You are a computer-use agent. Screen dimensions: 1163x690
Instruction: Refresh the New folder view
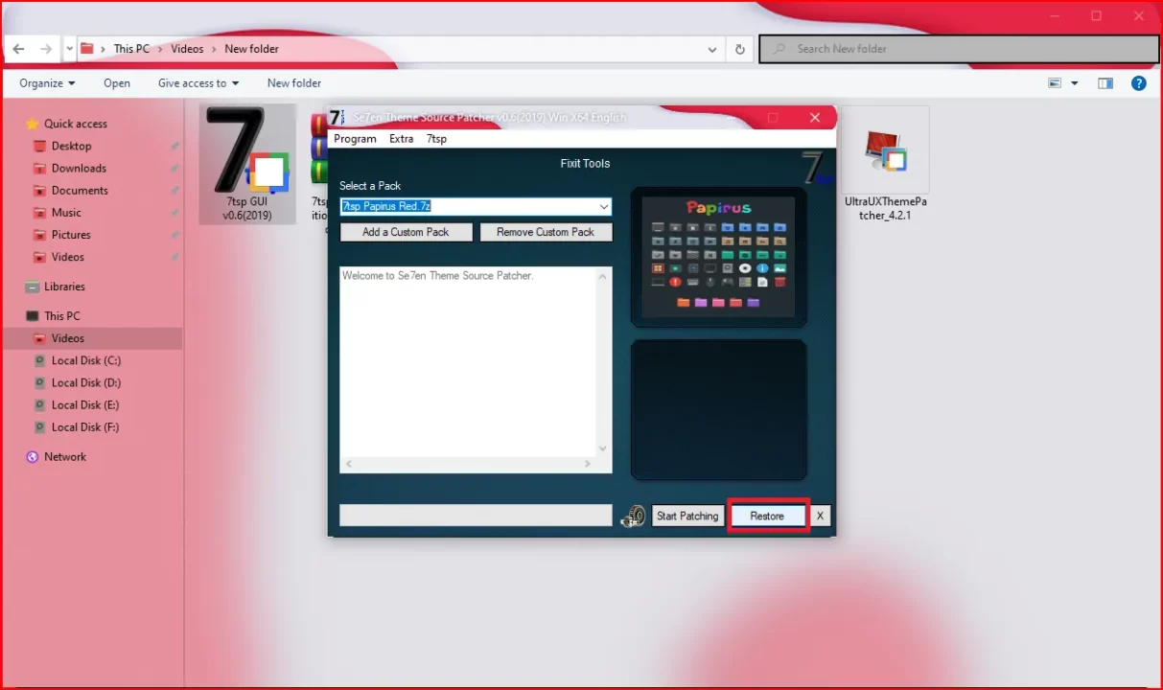[x=739, y=49]
